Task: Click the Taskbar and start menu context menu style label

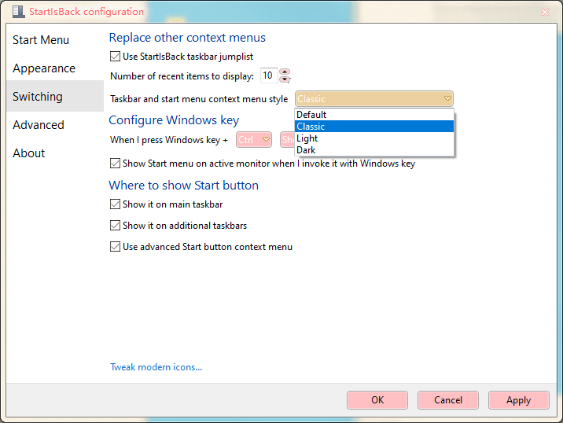Action: [x=199, y=99]
